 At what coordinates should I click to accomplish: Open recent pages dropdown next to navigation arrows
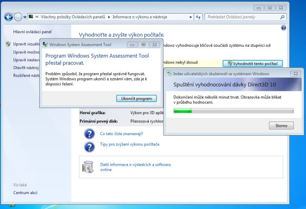[25, 17]
